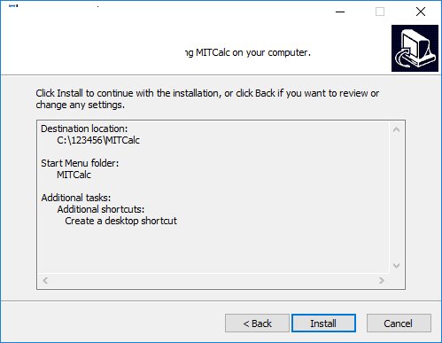Image resolution: width=442 pixels, height=343 pixels.
Task: Click the vertical scrollbar track of the summary memo
Action: [396, 198]
